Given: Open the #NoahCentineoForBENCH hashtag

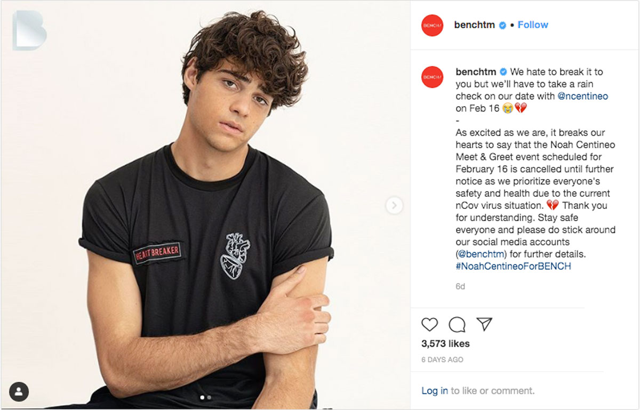Looking at the screenshot, I should click(x=513, y=266).
